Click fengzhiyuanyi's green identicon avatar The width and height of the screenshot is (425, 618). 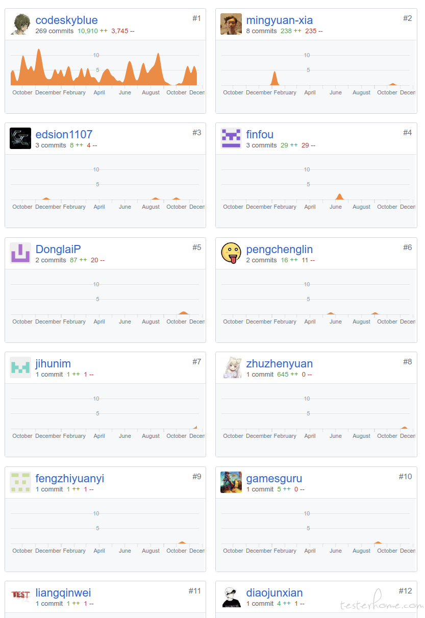pyautogui.click(x=20, y=482)
